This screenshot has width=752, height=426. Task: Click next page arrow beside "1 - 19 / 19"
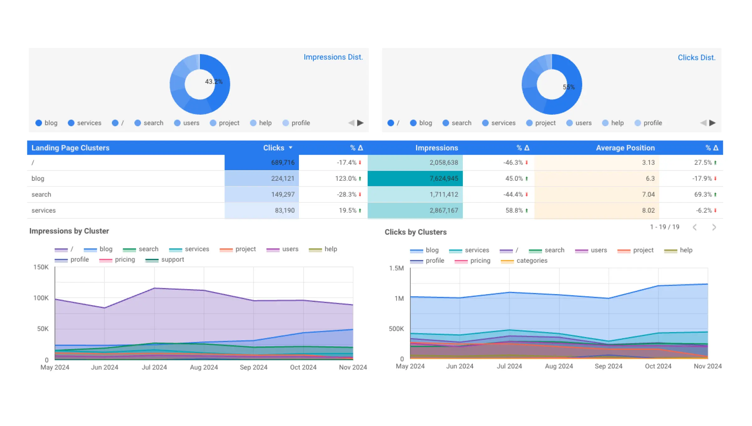point(714,227)
